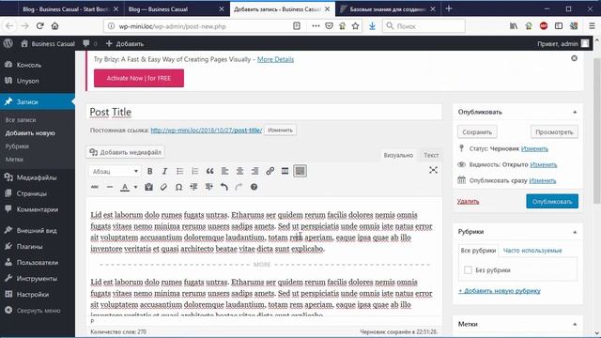Click Activate Now for FREE button
Image resolution: width=601 pixels, height=338 pixels.
tap(139, 78)
